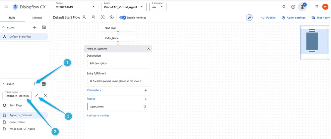Open the Google apps grid
Screen dimensions: 331x139
pyautogui.click(x=316, y=7)
